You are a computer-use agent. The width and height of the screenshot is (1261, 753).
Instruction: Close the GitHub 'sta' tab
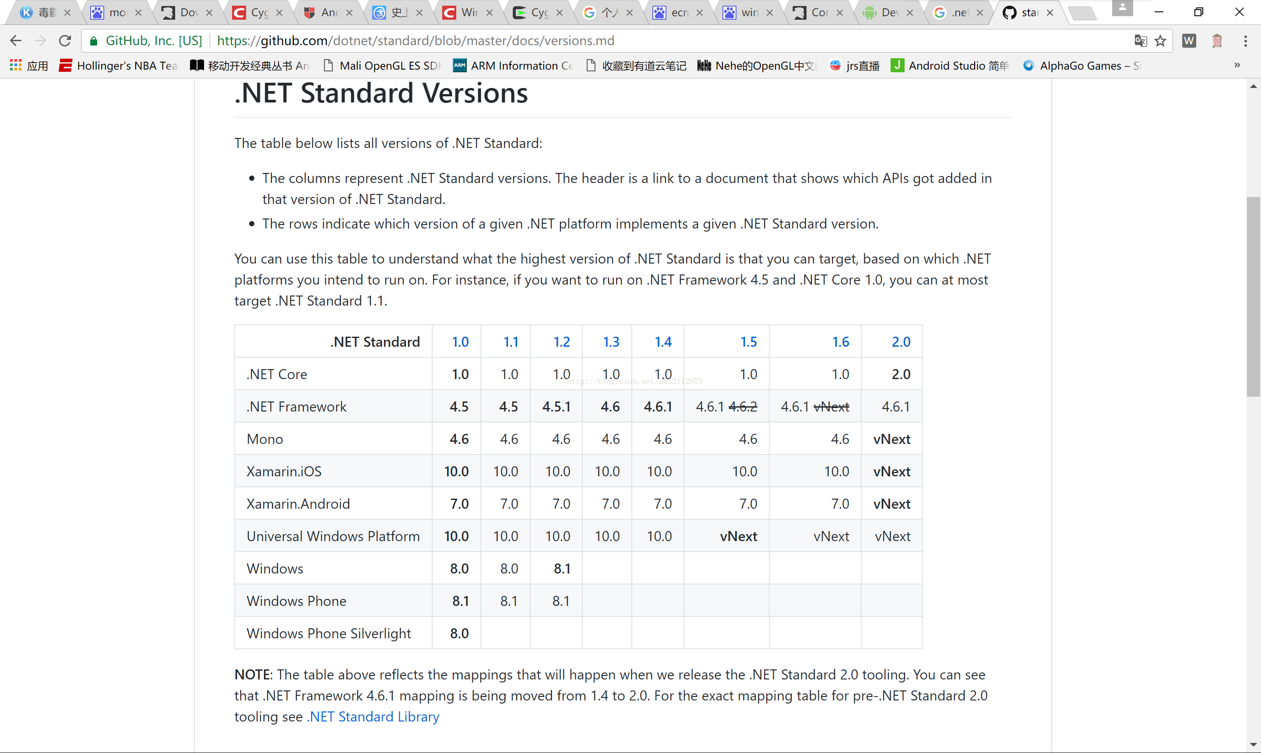click(x=1050, y=13)
